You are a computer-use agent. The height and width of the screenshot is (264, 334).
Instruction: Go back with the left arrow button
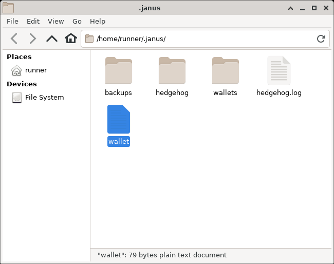(x=14, y=39)
